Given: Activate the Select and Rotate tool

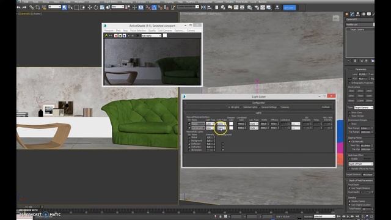Looking at the screenshot, I should pos(96,7).
